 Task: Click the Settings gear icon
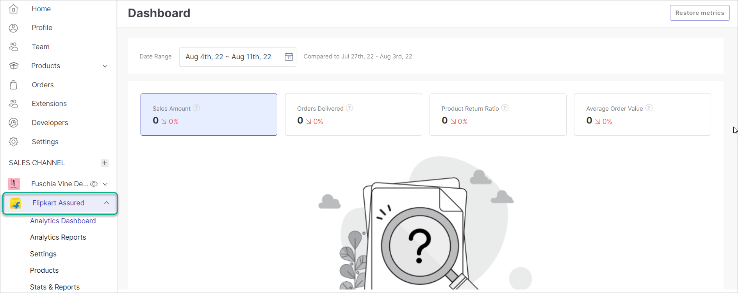[x=13, y=142]
